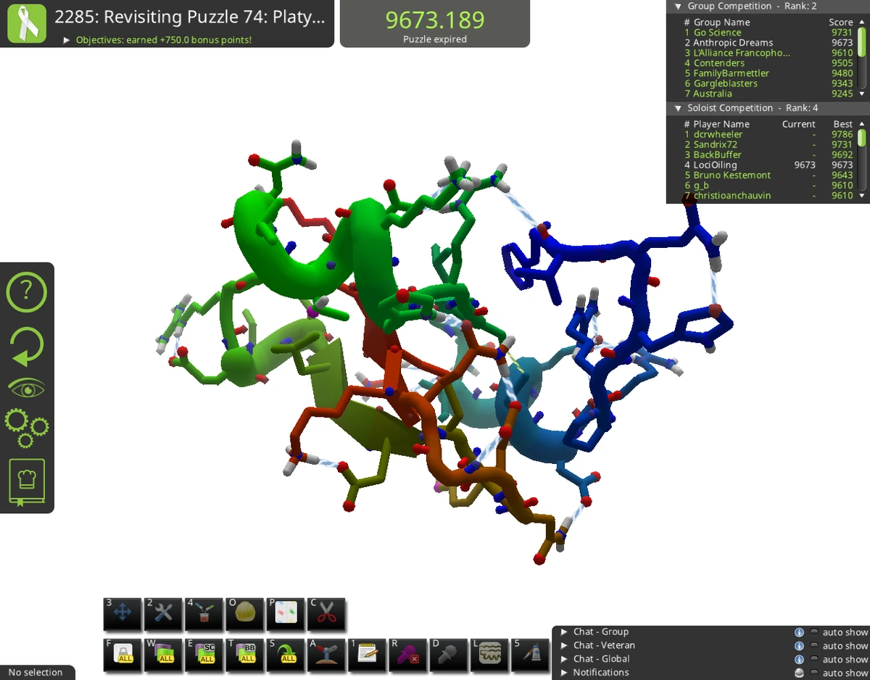Viewport: 870px width, 680px height.
Task: Open the Cookbook with the chef hat icon
Action: pyautogui.click(x=26, y=481)
